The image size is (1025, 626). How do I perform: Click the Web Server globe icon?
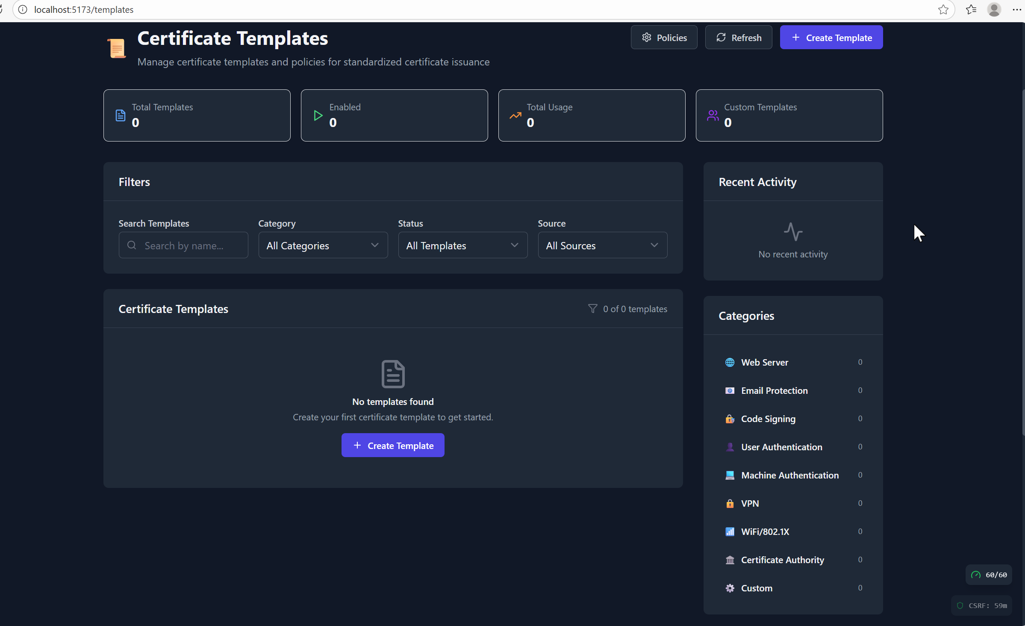point(730,362)
